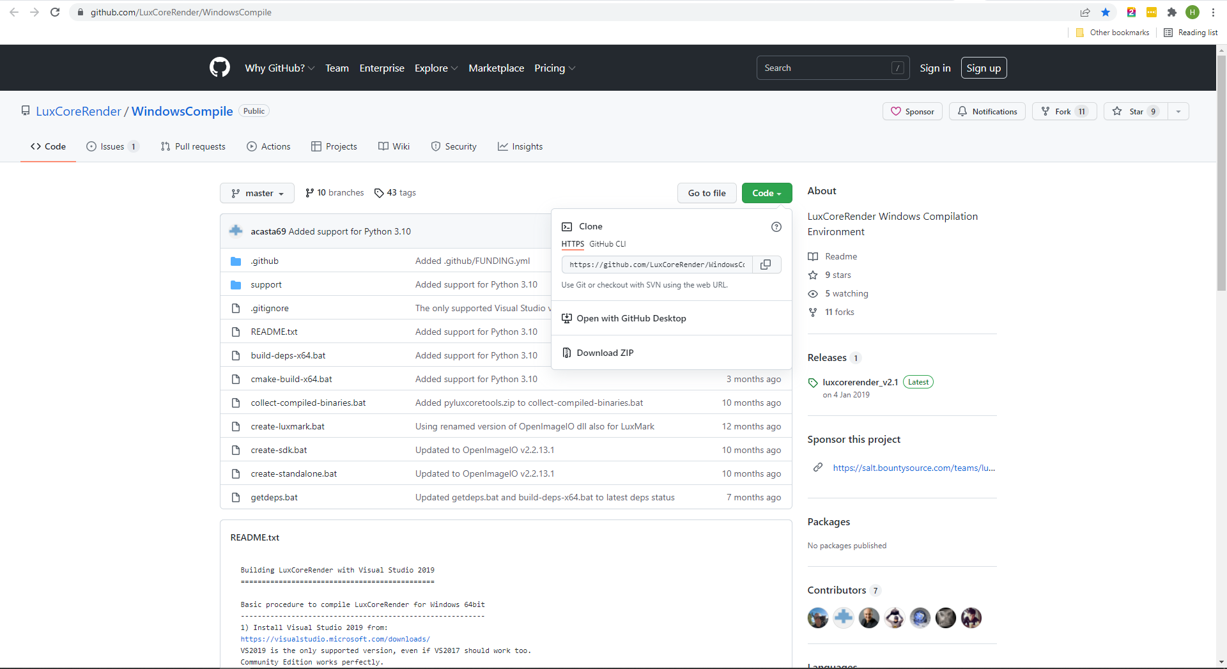Image resolution: width=1227 pixels, height=669 pixels.
Task: Click the first contributor avatar
Action: 817,618
